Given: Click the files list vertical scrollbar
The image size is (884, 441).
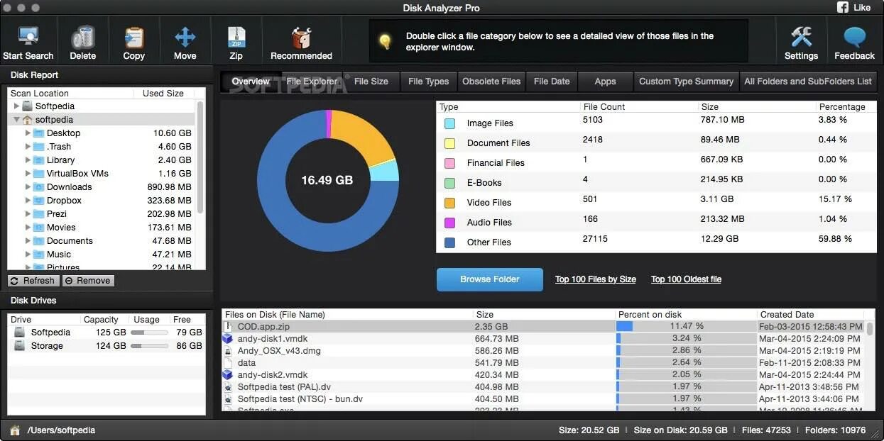Looking at the screenshot, I should point(870,328).
